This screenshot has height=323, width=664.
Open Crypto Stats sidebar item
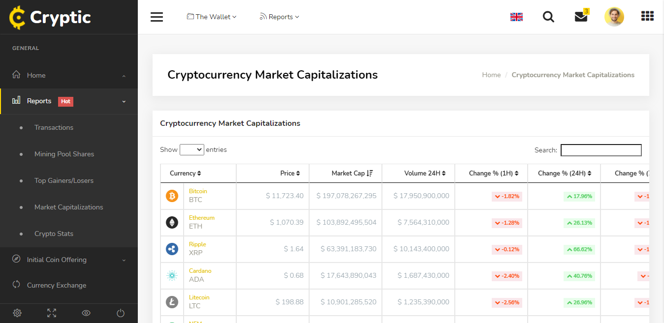54,234
